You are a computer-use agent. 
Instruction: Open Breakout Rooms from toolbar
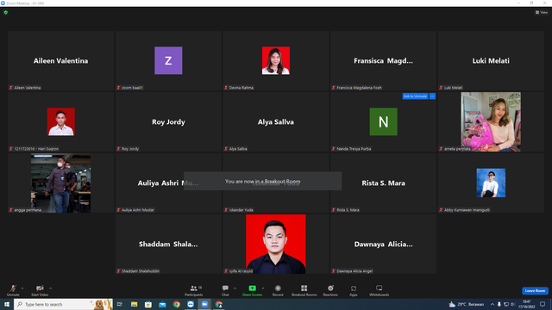(x=304, y=290)
